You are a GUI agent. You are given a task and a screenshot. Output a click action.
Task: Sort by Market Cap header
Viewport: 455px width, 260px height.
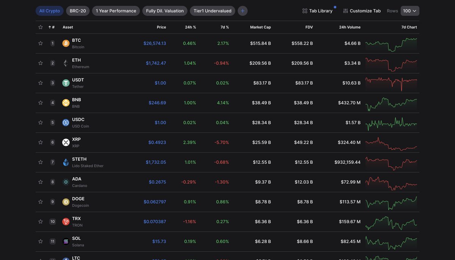pyautogui.click(x=260, y=27)
